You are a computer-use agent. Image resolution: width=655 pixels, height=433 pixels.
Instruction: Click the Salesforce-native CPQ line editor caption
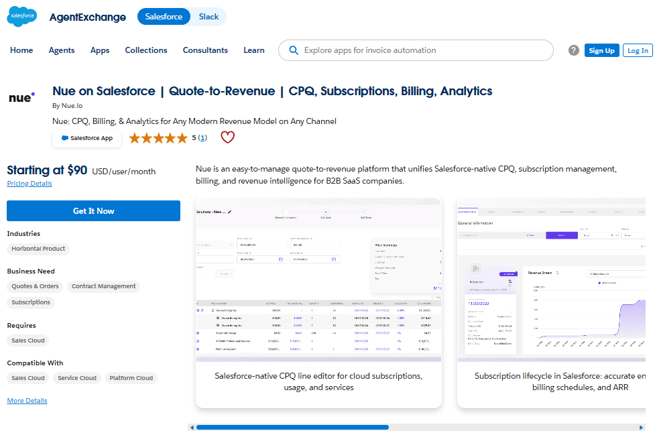click(x=318, y=381)
